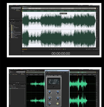Click the red Record button in transport
Viewport: 104px width, 107px height.
(62, 49)
